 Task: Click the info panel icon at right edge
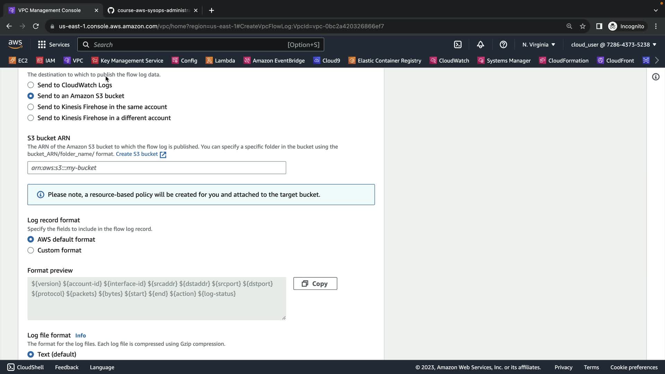[656, 77]
